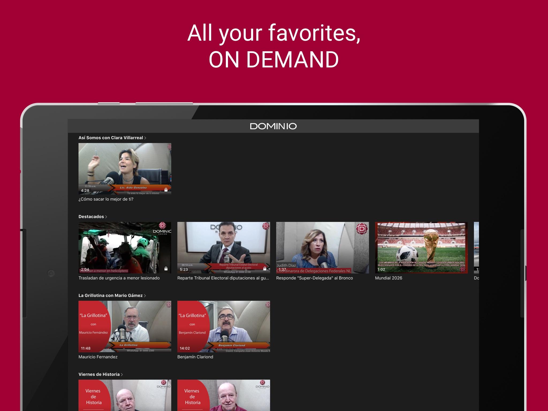Expand the Destacados section chevron

point(106,217)
